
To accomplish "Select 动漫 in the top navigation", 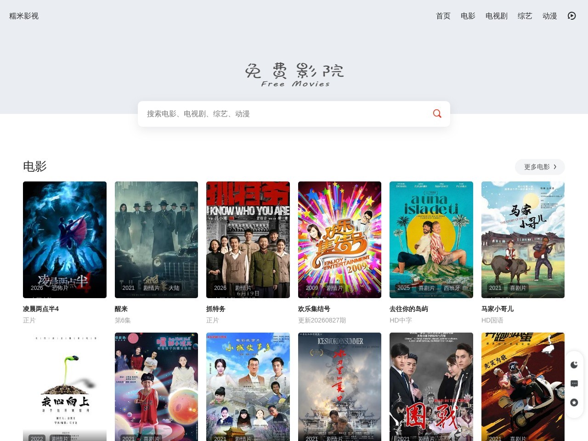I will pos(550,16).
